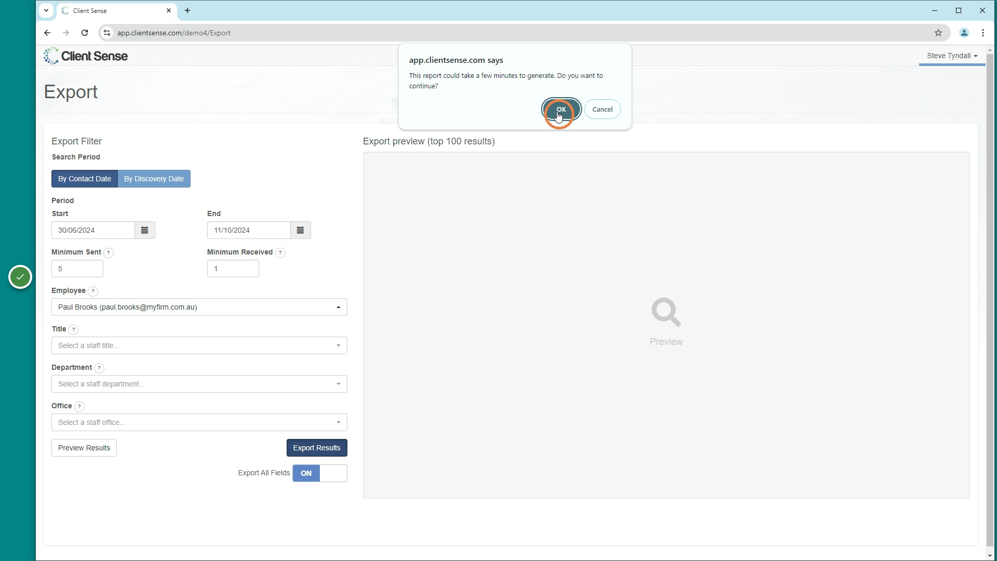Show help for Minimum Sent
Screen dimensions: 997x561
pos(109,253)
